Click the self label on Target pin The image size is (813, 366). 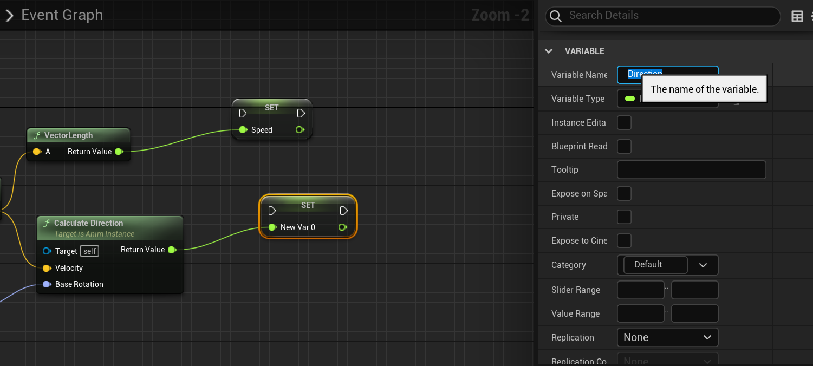(x=89, y=251)
